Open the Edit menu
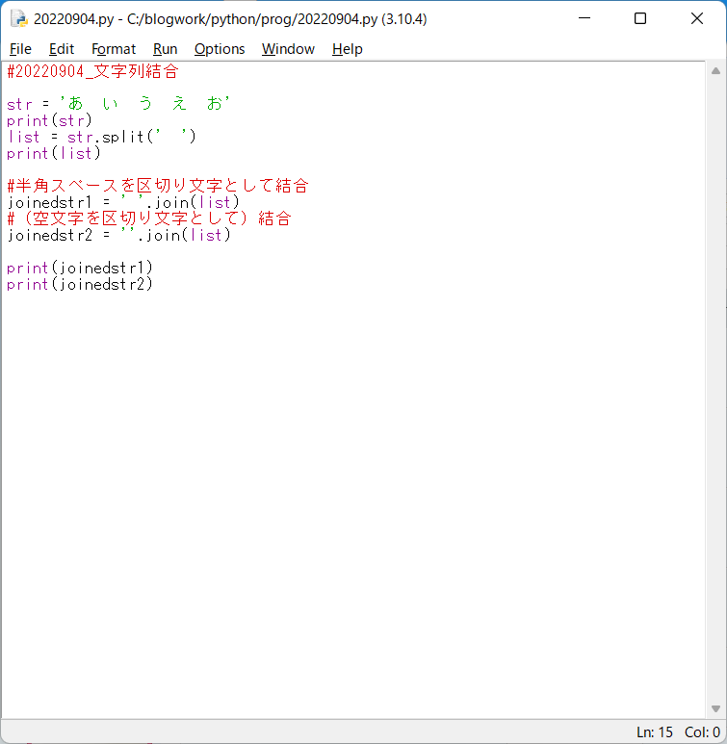The image size is (727, 744). click(62, 49)
